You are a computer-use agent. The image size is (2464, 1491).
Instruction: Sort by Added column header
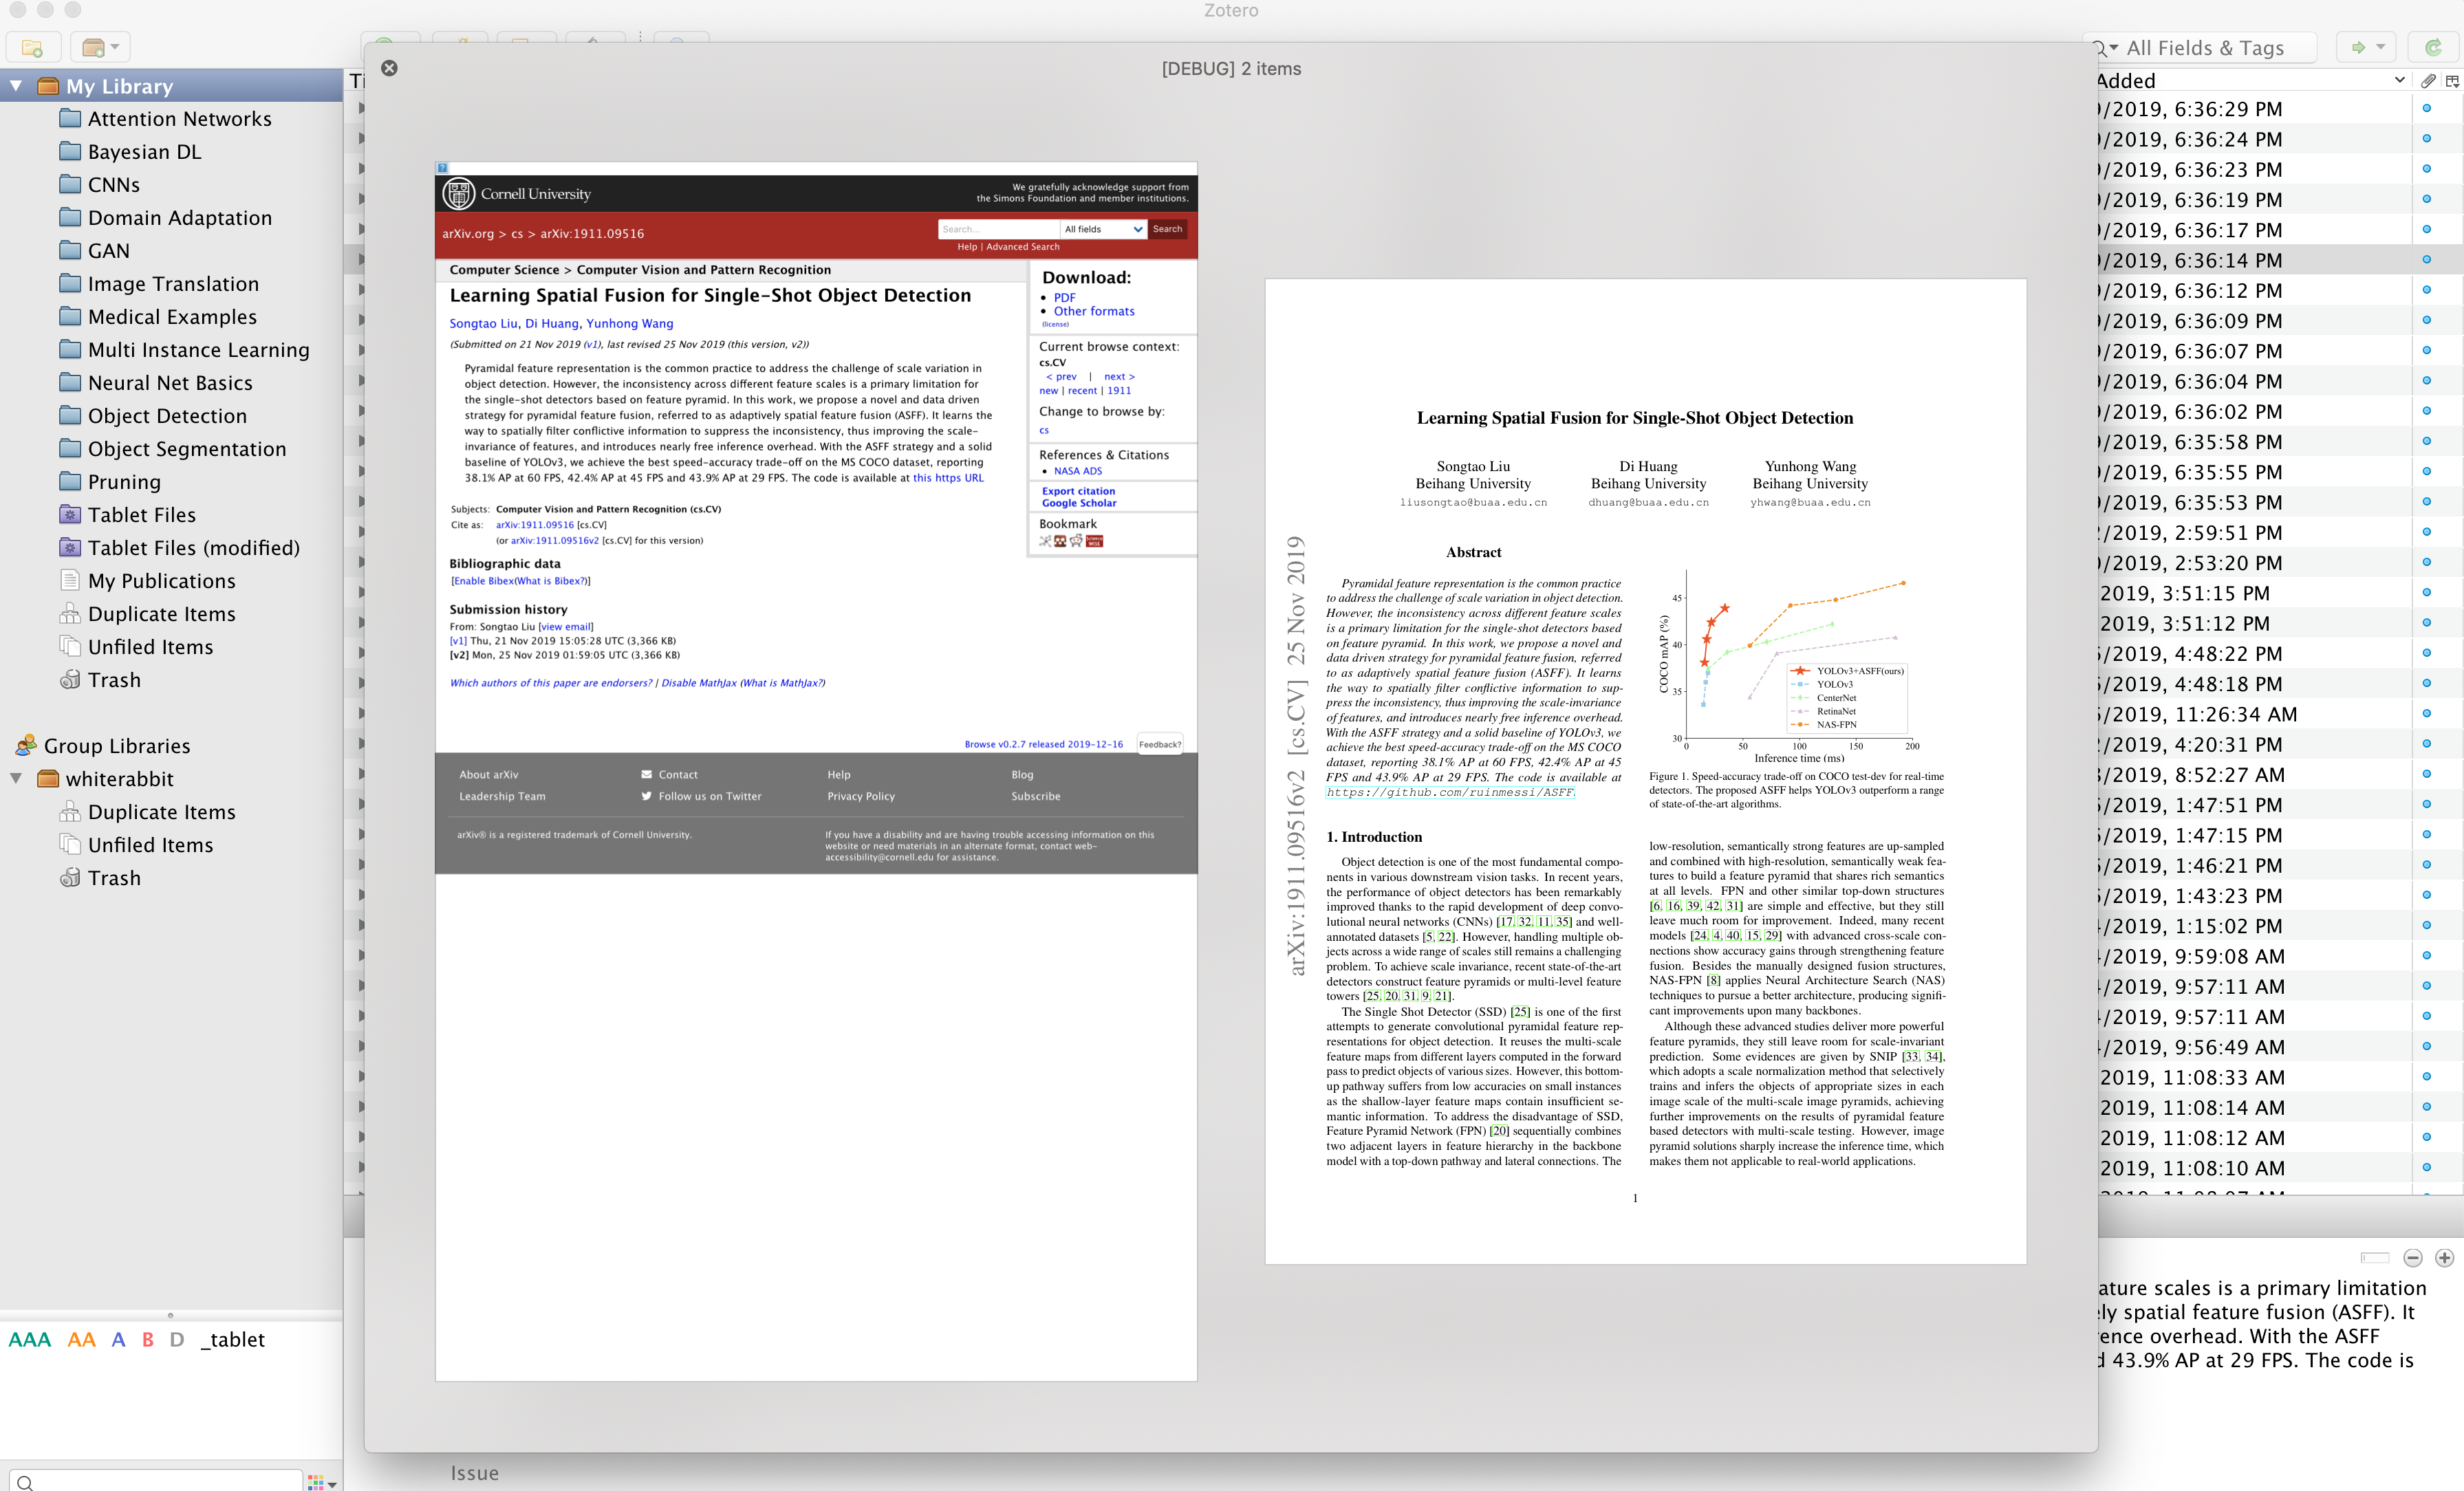click(x=2252, y=80)
